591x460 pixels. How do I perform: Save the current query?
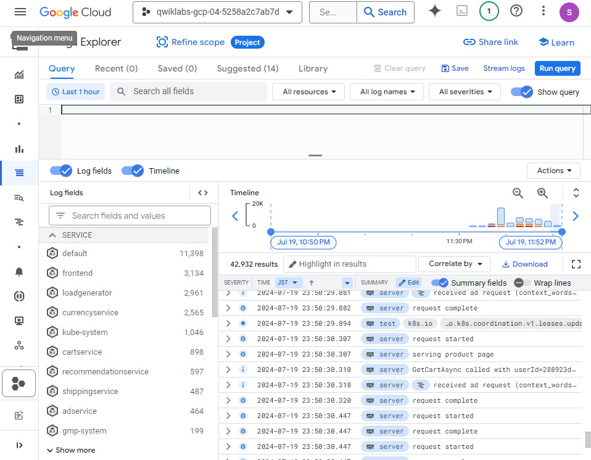click(x=455, y=68)
